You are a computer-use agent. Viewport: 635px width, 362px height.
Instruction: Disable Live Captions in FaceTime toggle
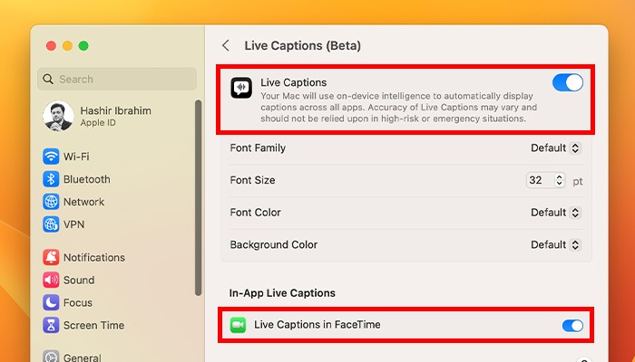[572, 325]
